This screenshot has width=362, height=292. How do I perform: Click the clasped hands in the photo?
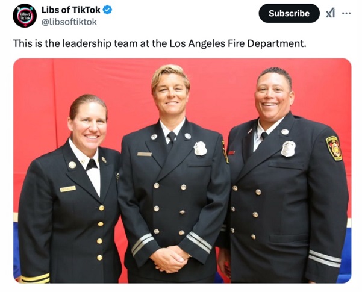[x=170, y=259]
